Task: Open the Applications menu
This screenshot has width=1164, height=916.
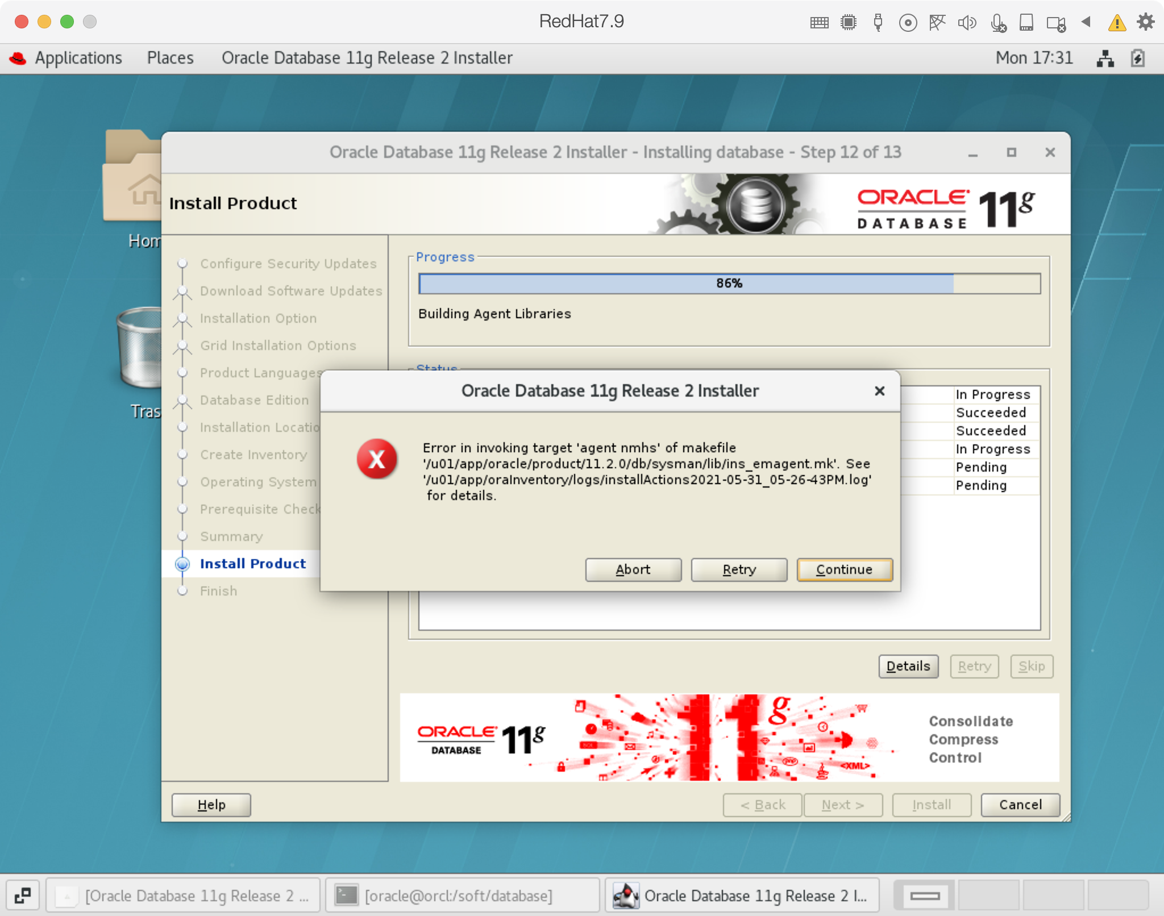Action: 78,58
